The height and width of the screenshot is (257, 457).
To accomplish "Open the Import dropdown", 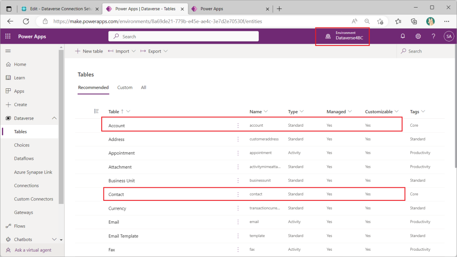I will tap(122, 51).
